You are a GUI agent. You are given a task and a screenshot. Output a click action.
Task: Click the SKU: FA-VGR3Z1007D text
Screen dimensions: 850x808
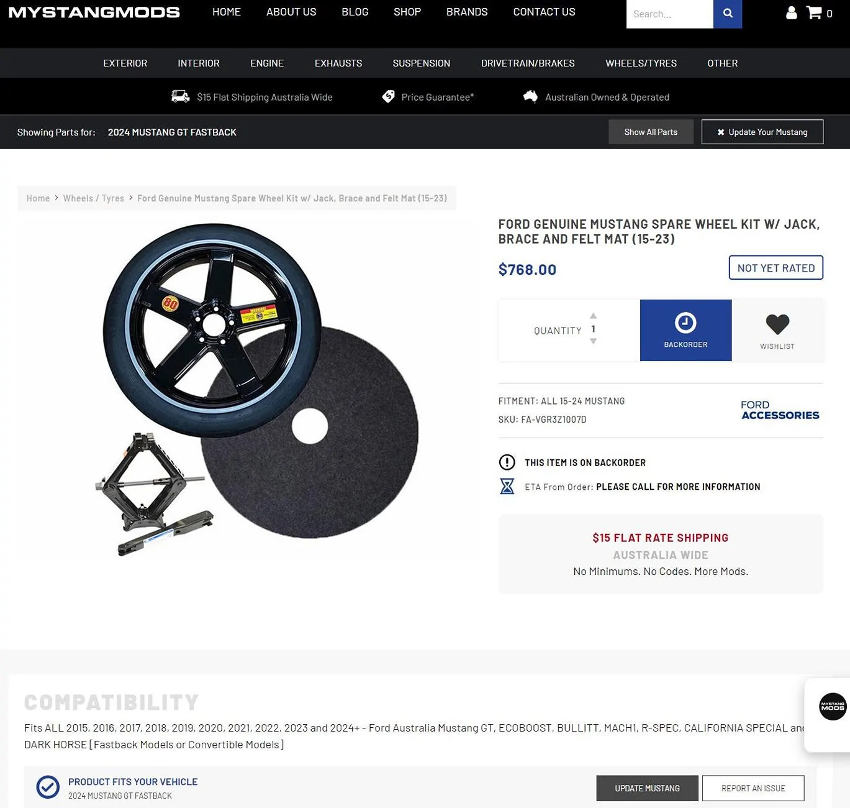[542, 420]
